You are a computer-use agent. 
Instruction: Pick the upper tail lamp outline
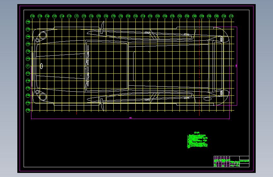pos(222,39)
